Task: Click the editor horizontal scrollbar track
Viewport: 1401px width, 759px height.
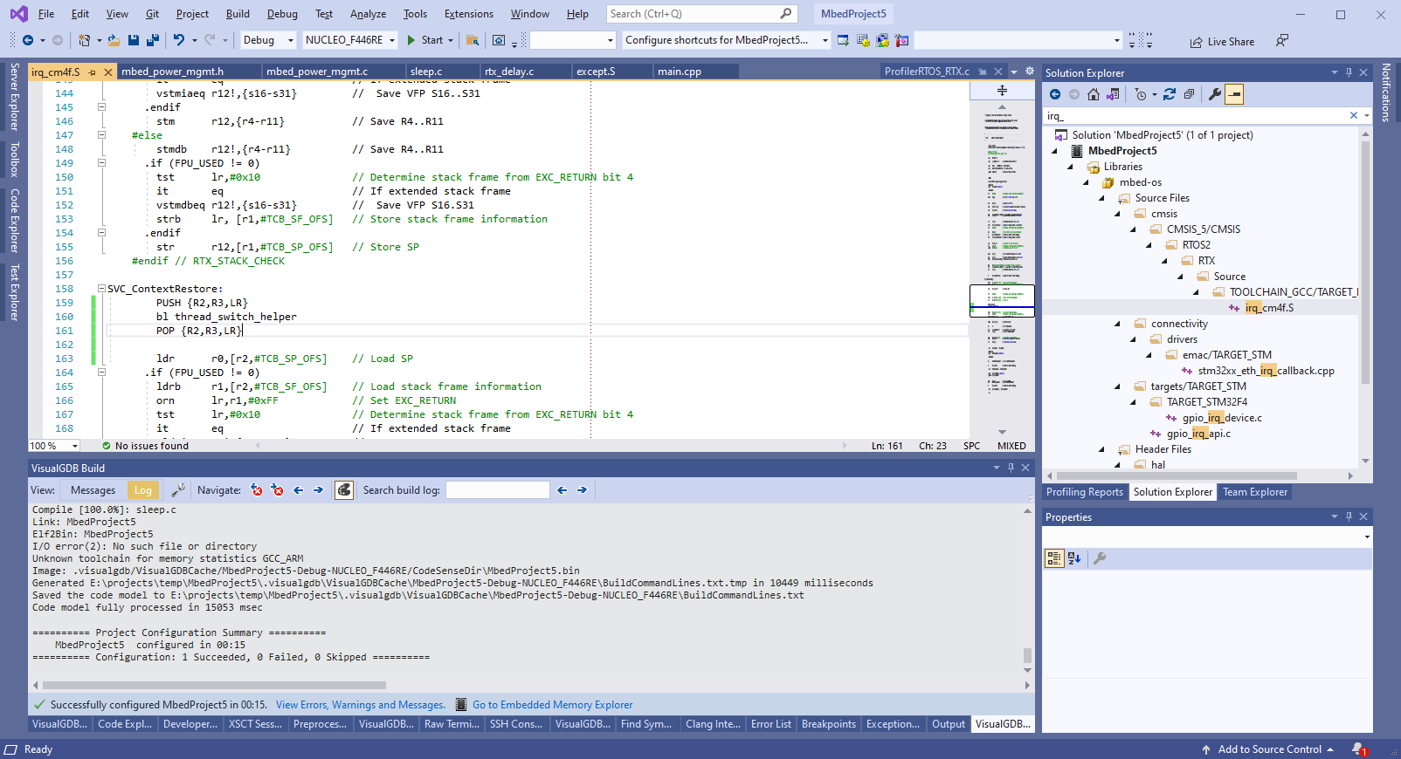Action: 551,446
